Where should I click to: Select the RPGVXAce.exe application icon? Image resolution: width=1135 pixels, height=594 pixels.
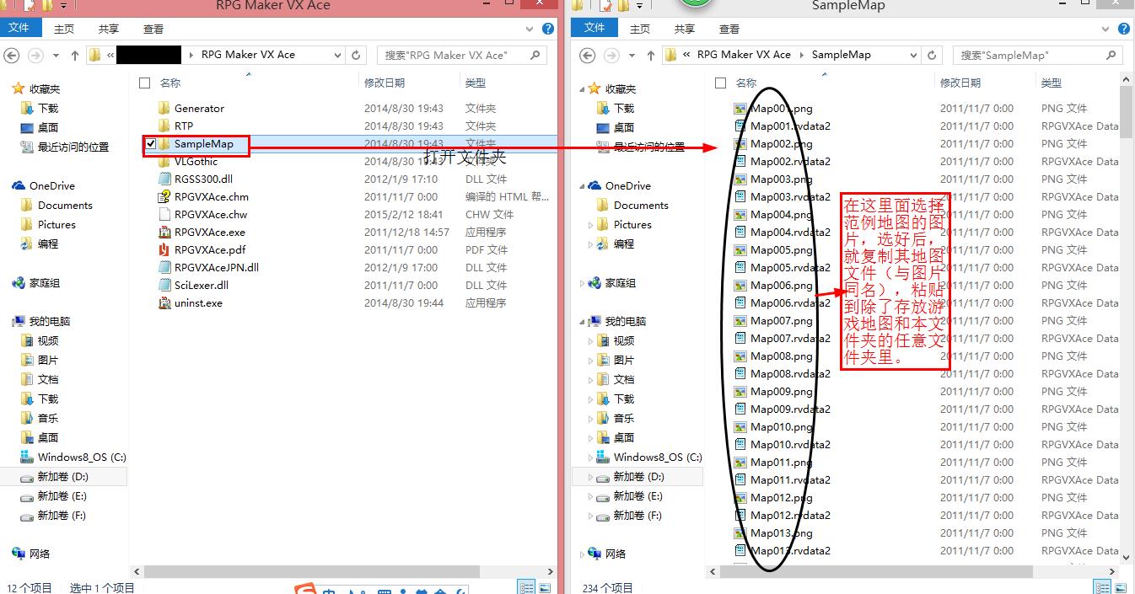164,232
